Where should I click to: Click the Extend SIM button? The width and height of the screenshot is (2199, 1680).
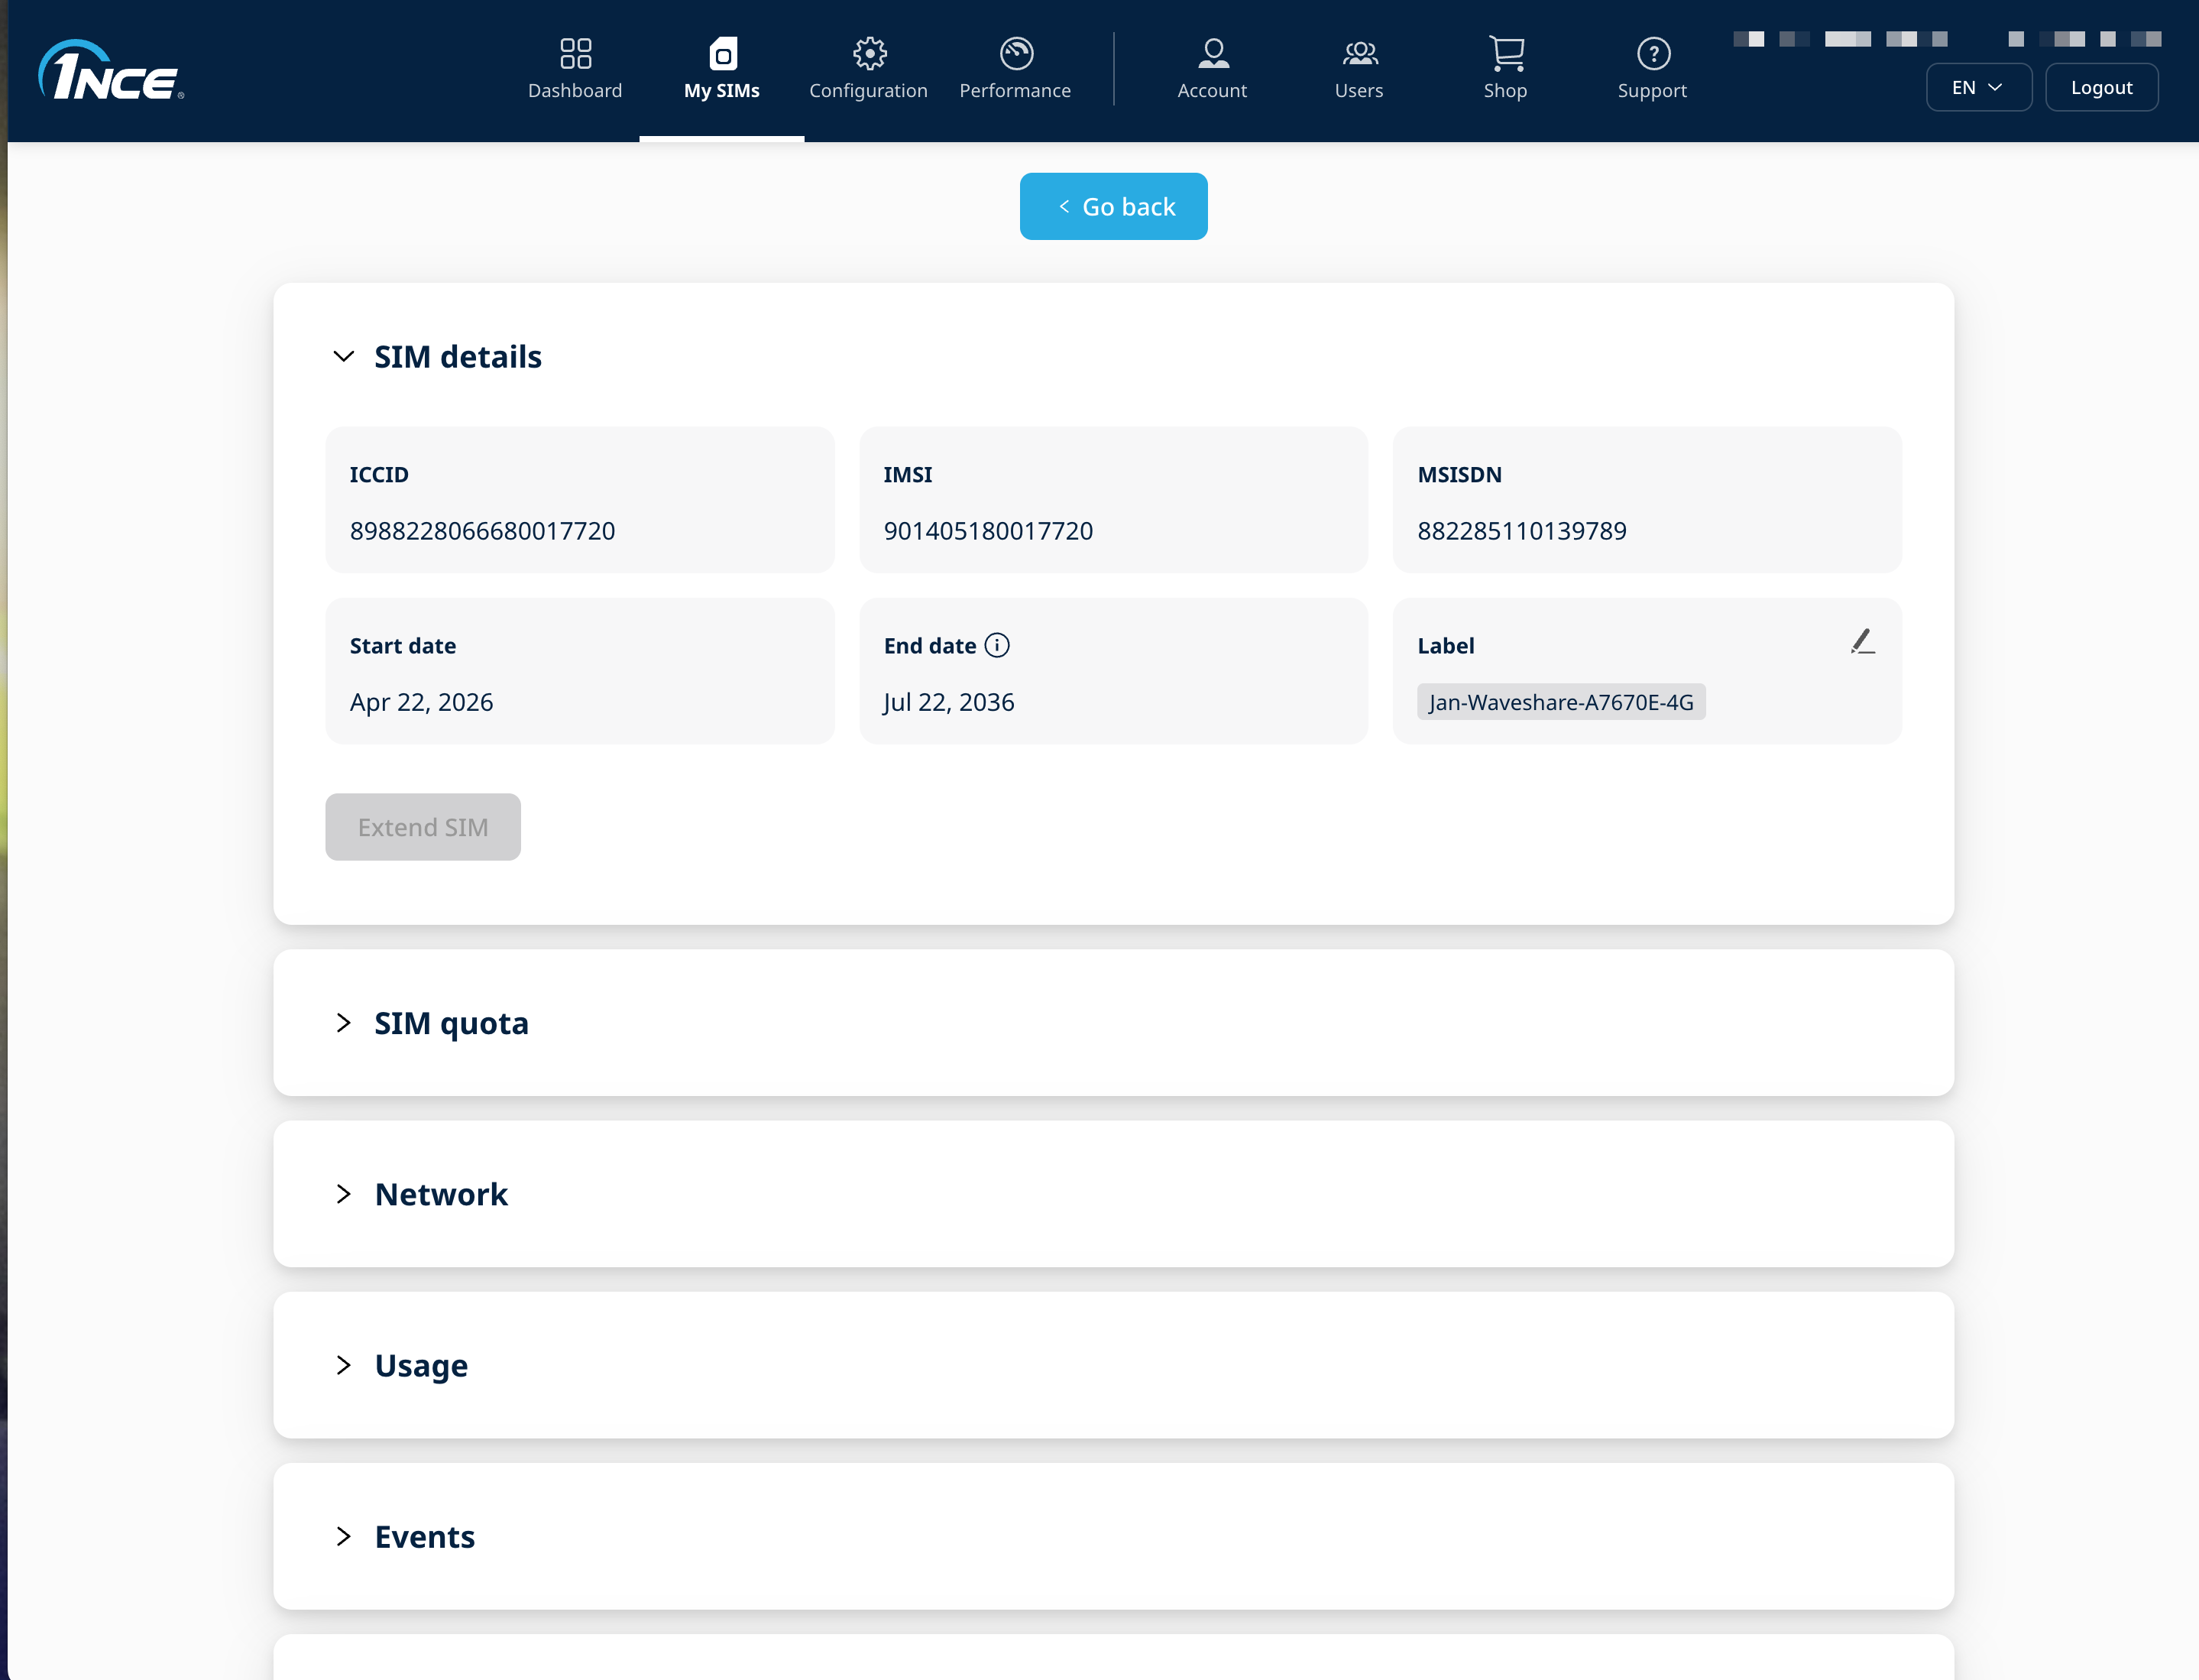pyautogui.click(x=423, y=827)
